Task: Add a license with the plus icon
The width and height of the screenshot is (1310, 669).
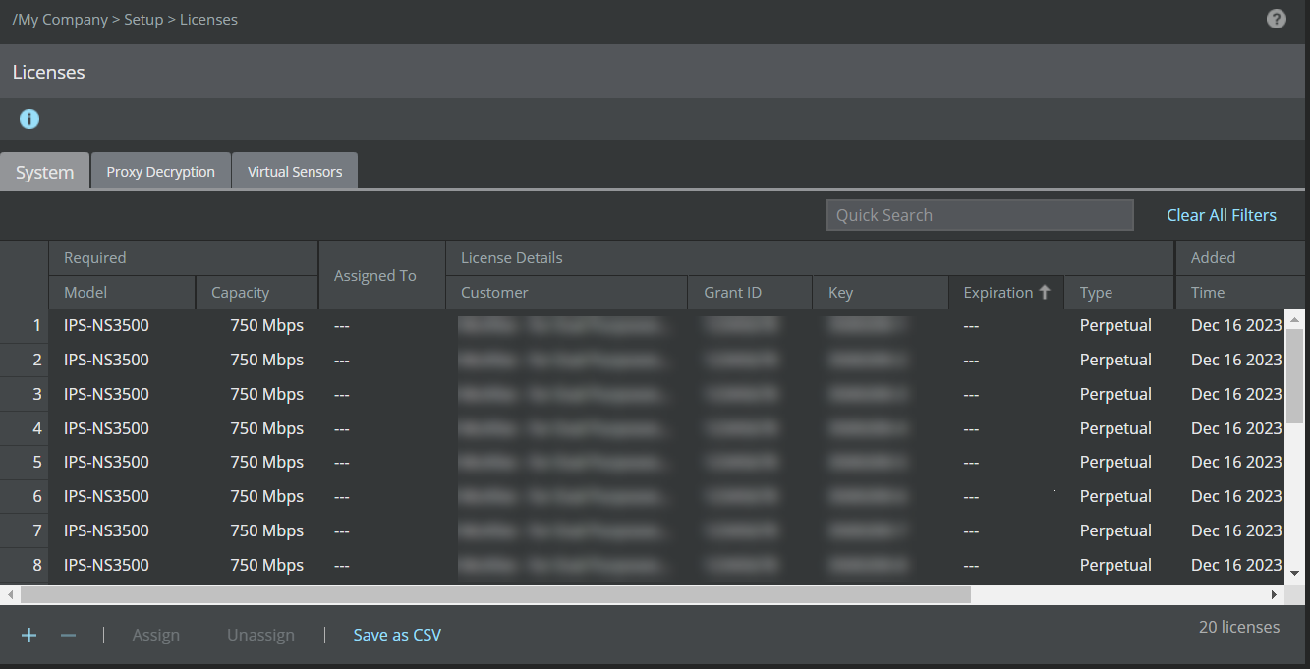Action: pyautogui.click(x=29, y=635)
